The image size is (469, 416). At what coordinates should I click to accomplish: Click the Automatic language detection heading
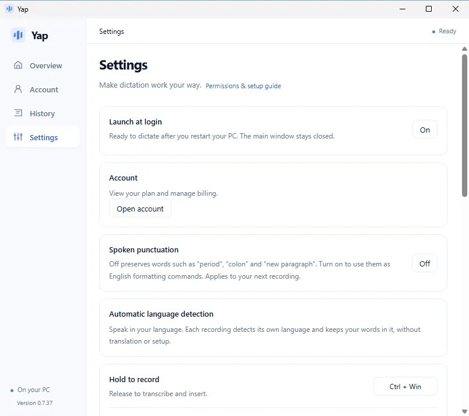click(161, 314)
